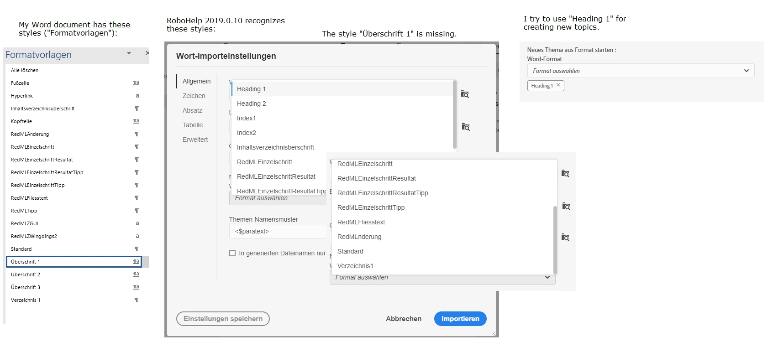Viewport: 773px width, 347px height.
Task: Select Index1 in style list
Action: (342, 118)
